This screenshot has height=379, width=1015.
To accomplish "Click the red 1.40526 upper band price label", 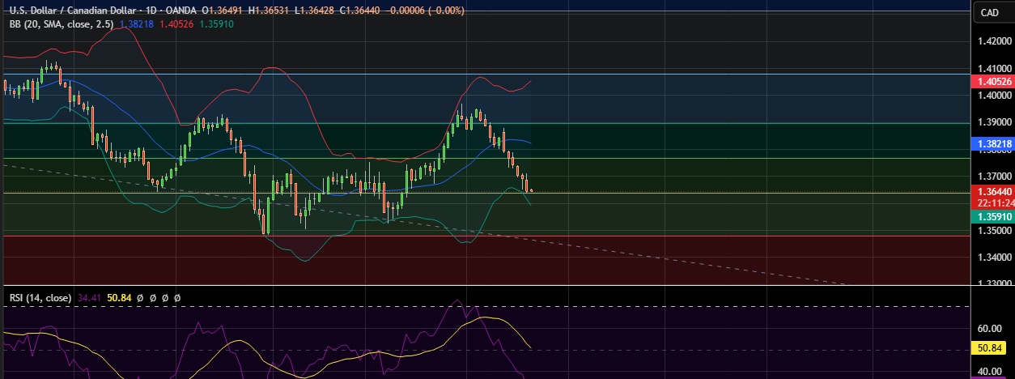I will (992, 82).
